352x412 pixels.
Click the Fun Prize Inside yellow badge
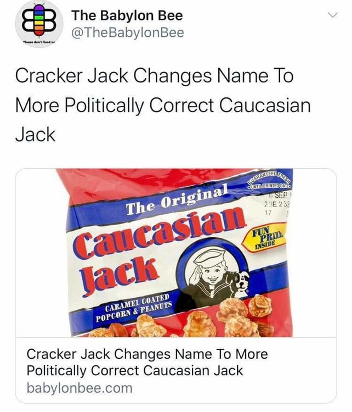265,237
